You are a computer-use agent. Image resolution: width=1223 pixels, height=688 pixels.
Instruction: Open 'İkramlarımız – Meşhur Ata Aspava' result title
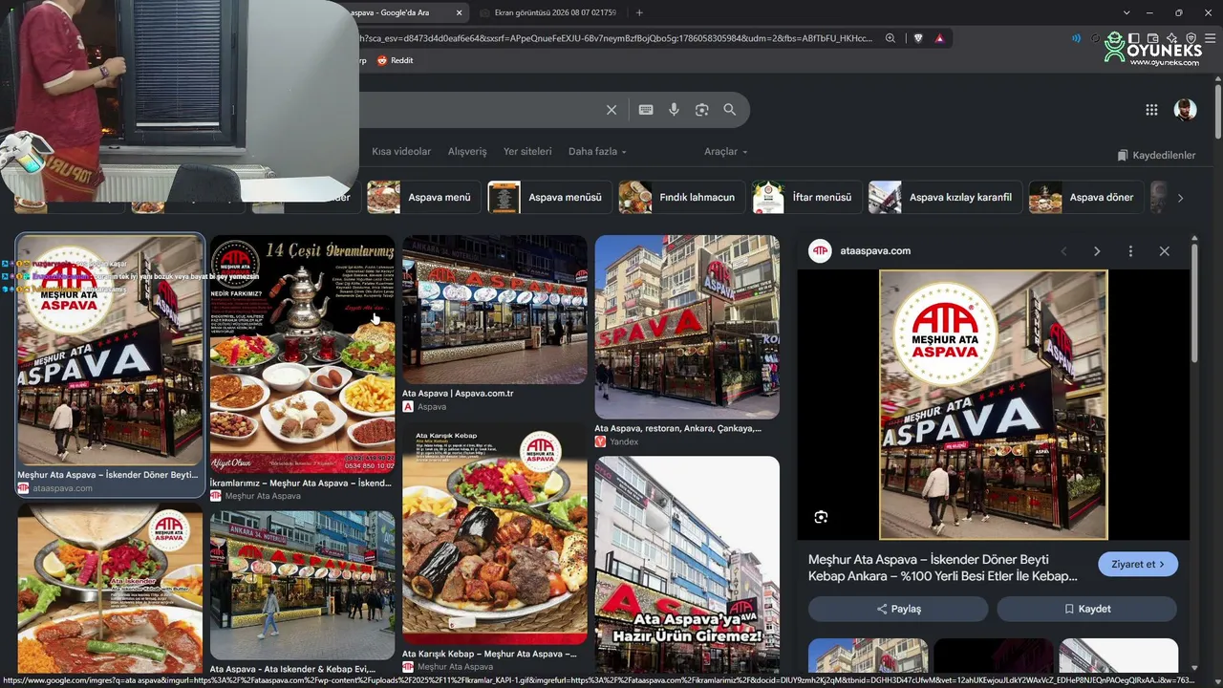(300, 484)
